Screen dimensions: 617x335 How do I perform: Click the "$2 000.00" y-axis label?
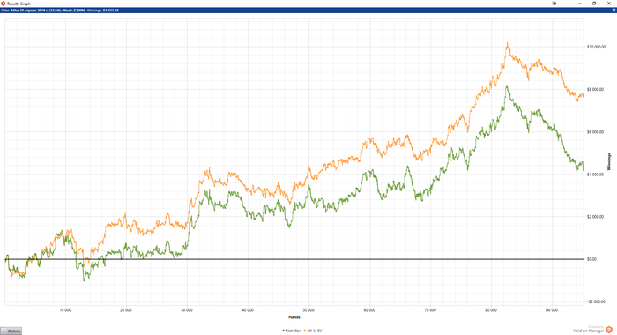click(595, 217)
